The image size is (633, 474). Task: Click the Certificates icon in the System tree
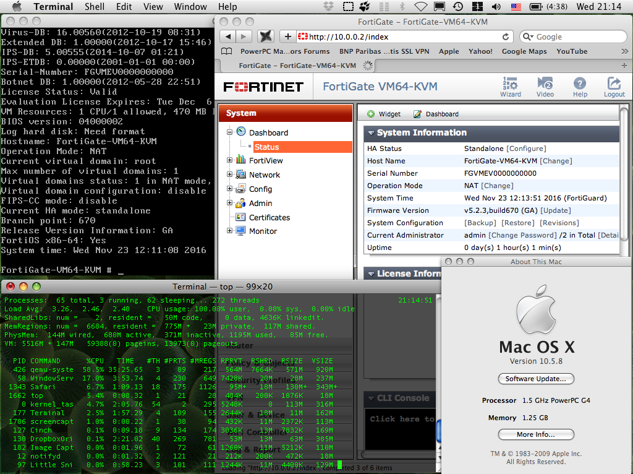[240, 217]
